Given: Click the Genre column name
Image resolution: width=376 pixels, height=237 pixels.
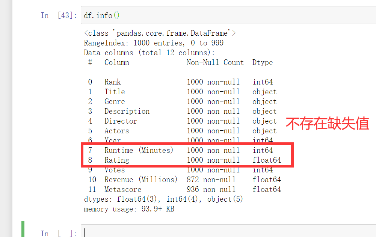Looking at the screenshot, I should (x=115, y=101).
